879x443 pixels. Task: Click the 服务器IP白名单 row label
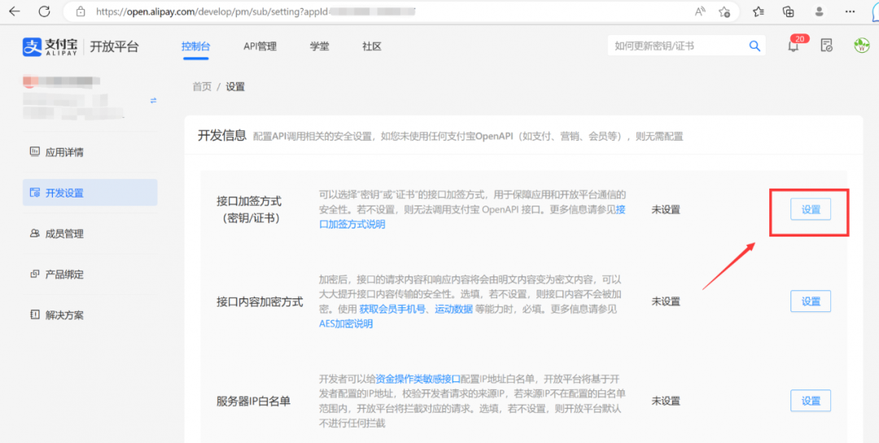pos(253,401)
